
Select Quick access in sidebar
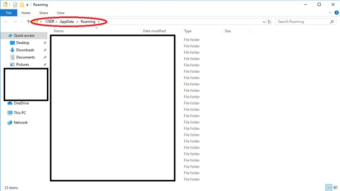24,36
